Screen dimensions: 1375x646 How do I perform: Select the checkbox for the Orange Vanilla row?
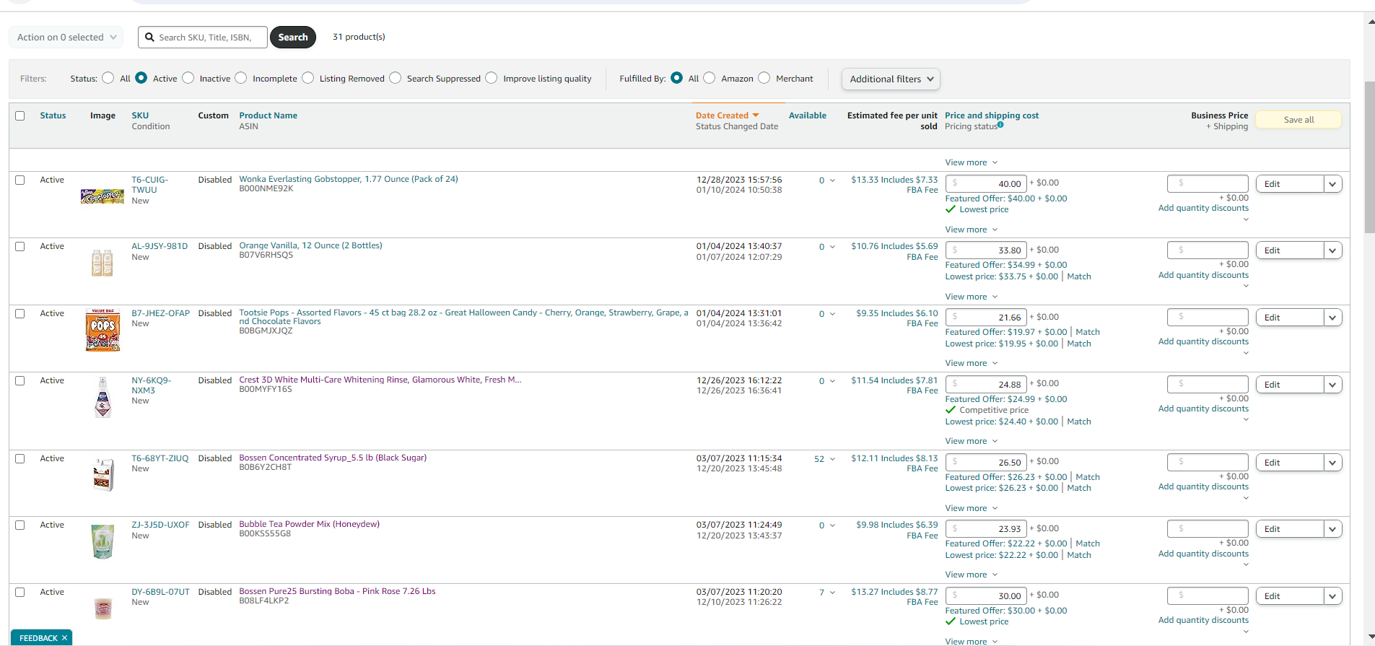pos(20,247)
